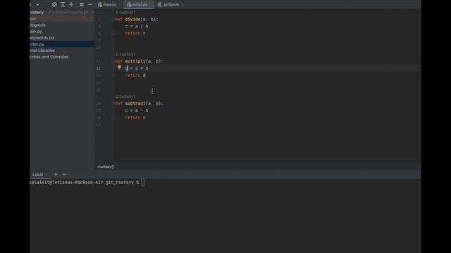Screen dimensions: 451x253
Task: Select the venv folder in Project tree
Action: (x=62, y=19)
